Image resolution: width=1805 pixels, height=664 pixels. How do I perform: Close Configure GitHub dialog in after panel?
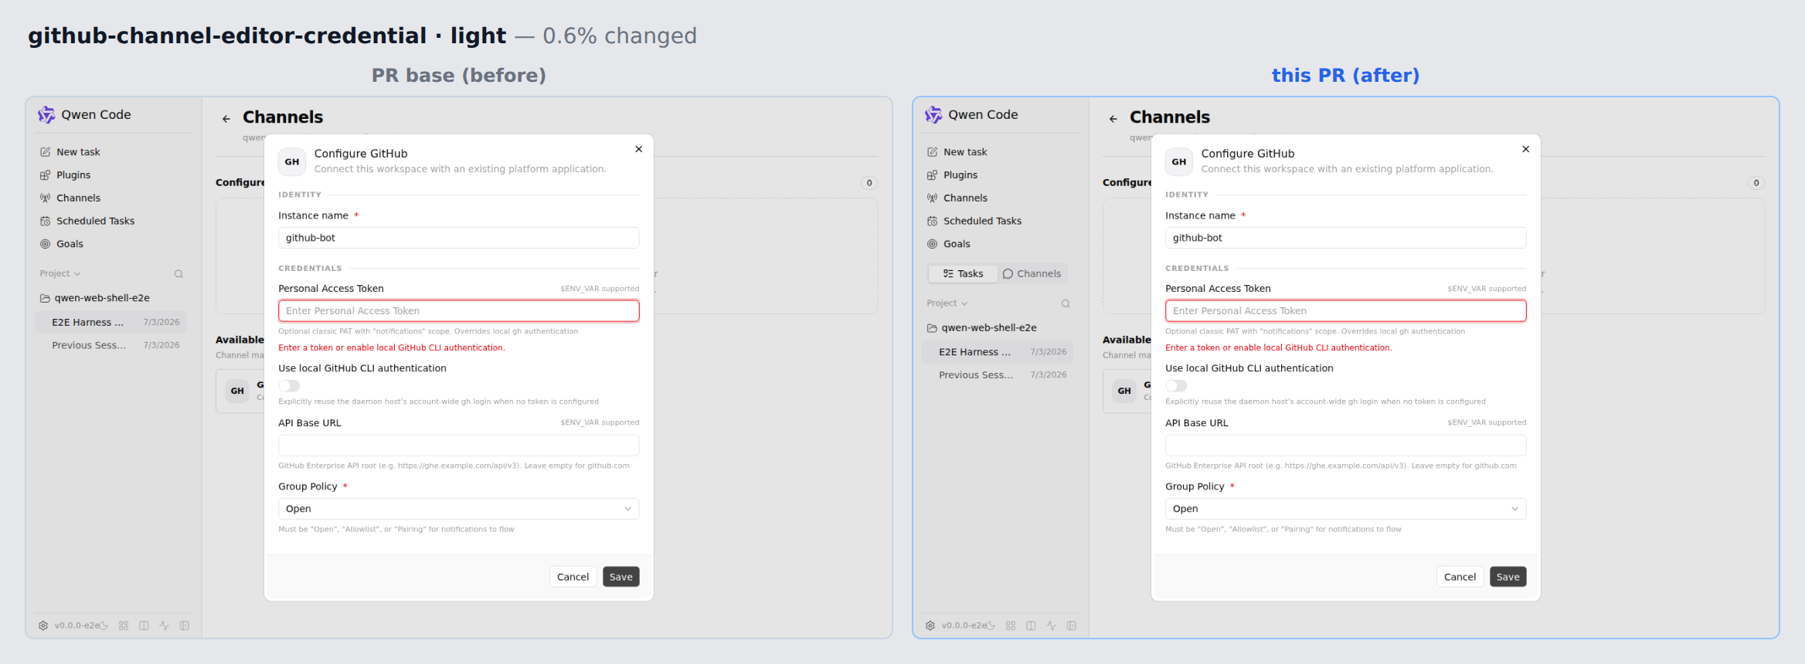point(1526,149)
